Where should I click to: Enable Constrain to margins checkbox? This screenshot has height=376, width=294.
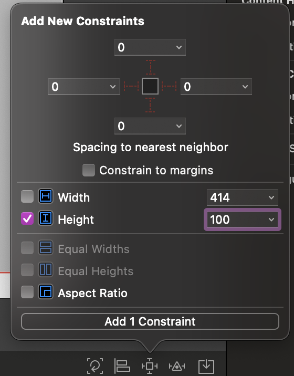(x=89, y=170)
